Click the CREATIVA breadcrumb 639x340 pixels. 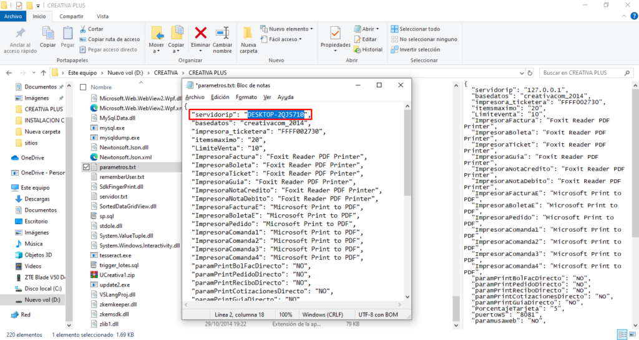tap(166, 73)
